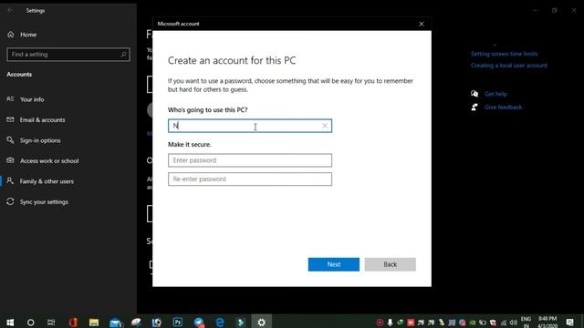
Task: Click the microphone tray icon
Action: [390, 323]
